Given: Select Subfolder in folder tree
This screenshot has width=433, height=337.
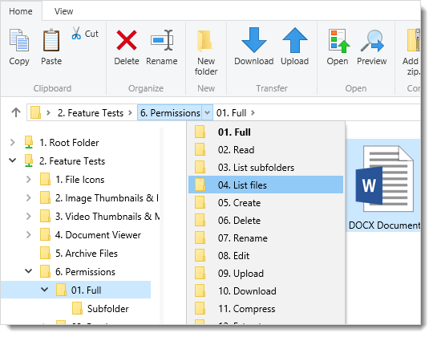Looking at the screenshot, I should [108, 309].
